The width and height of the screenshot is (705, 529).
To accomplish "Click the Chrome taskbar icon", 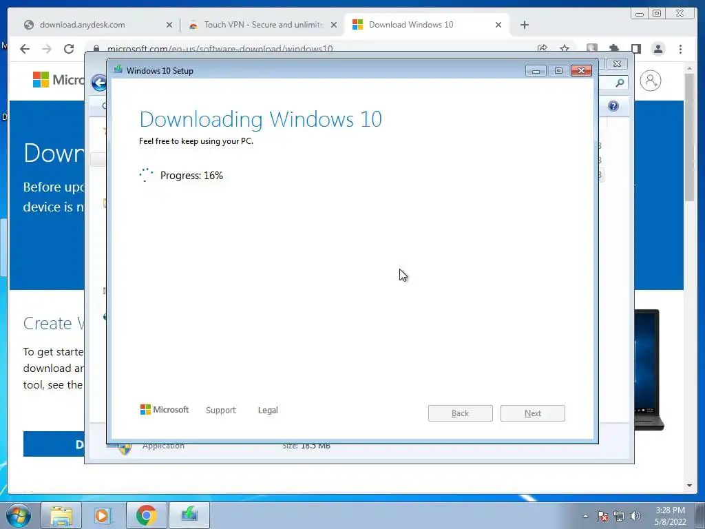I will click(146, 515).
